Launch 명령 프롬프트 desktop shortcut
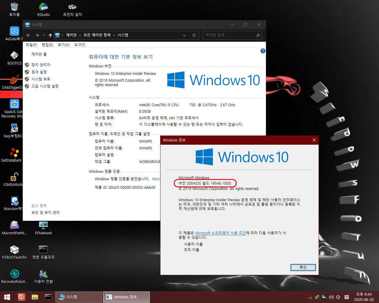Screen dimensions: 379x303 pos(44,252)
